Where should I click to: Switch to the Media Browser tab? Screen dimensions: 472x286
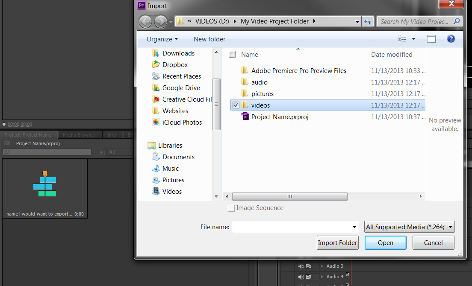(80, 135)
